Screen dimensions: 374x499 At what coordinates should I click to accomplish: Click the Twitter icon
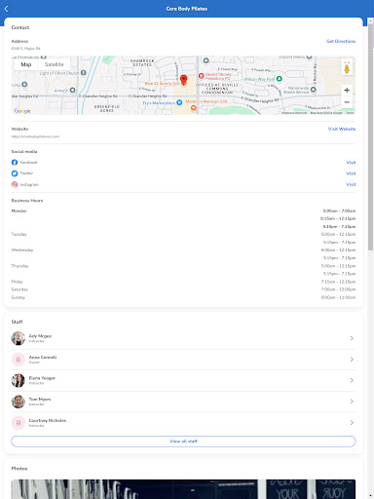pos(15,173)
